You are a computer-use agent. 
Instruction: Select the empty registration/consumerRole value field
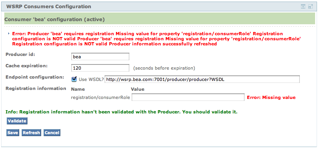point(188,97)
